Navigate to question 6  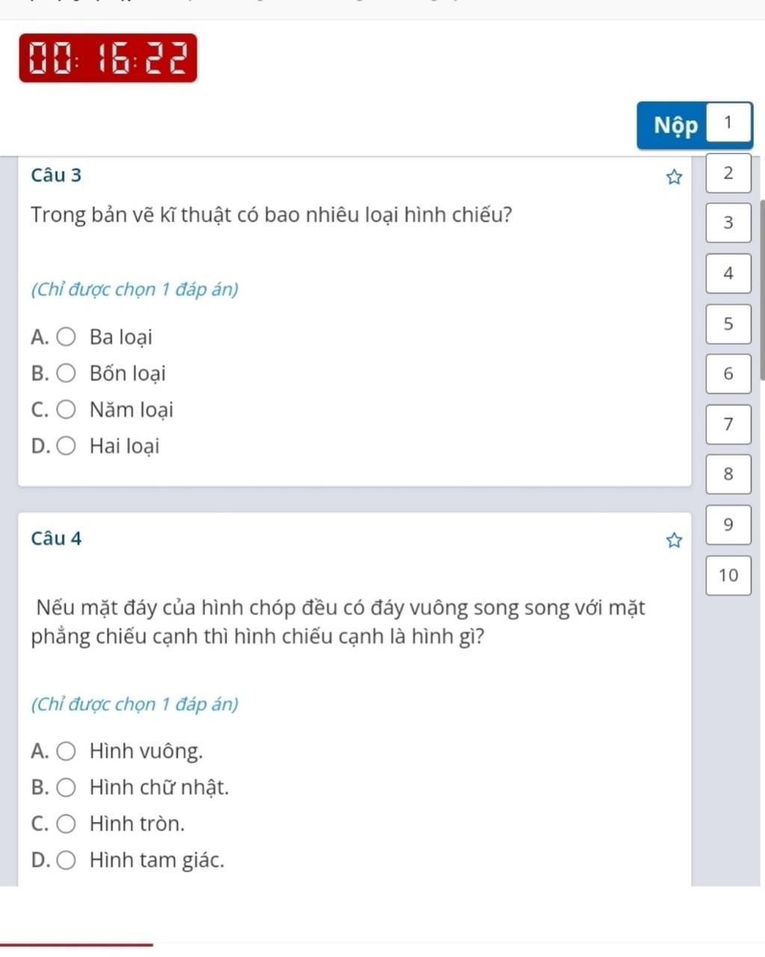[728, 374]
